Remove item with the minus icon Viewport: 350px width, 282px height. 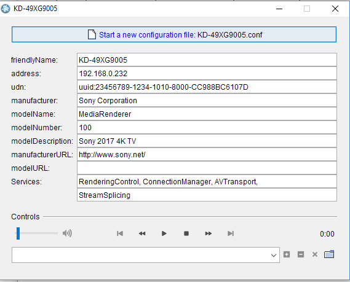tap(301, 254)
